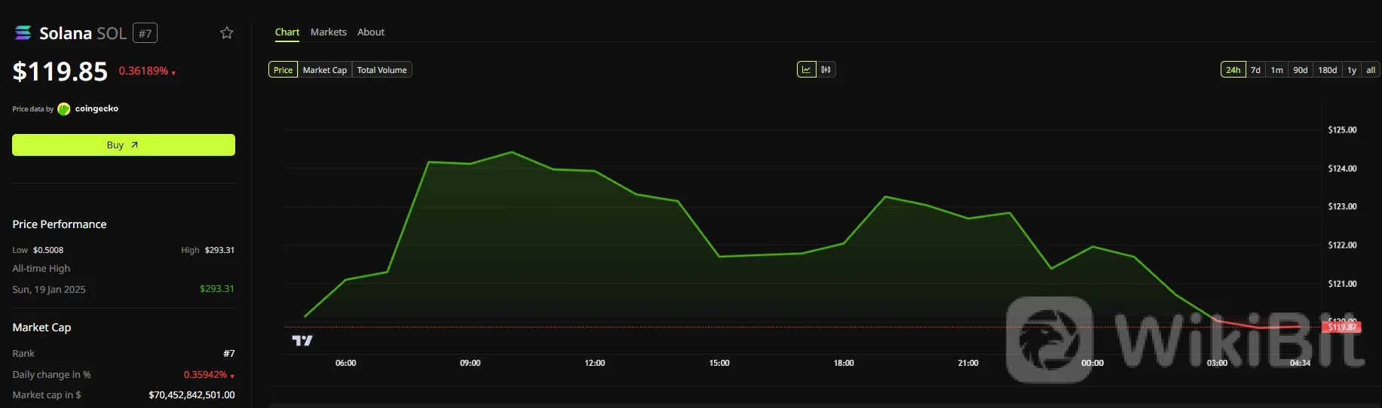Click the Solana SOL title

coord(83,33)
